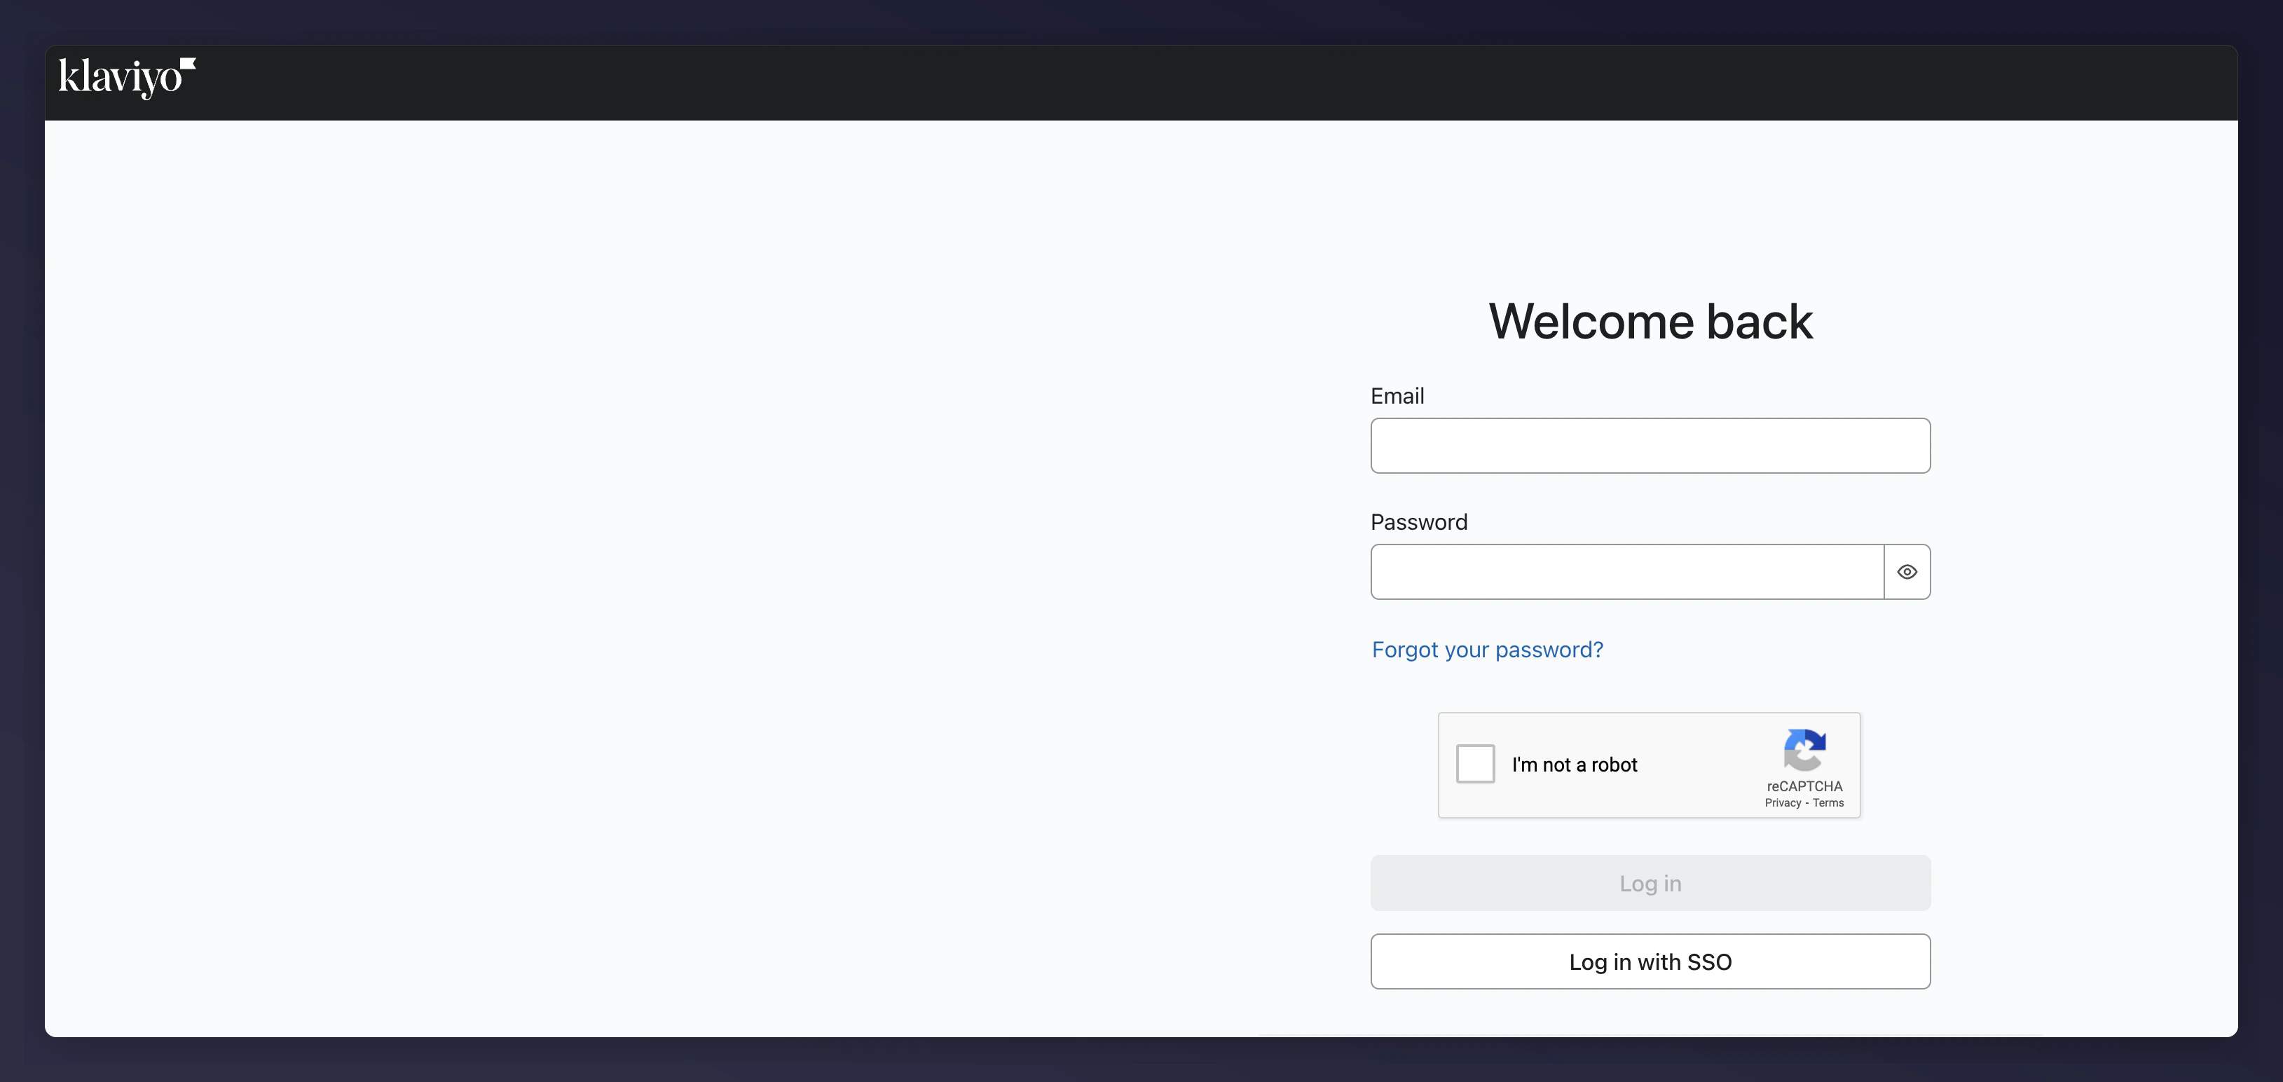Check the "I'm not a robot" checkbox
The width and height of the screenshot is (2283, 1082).
click(x=1475, y=764)
